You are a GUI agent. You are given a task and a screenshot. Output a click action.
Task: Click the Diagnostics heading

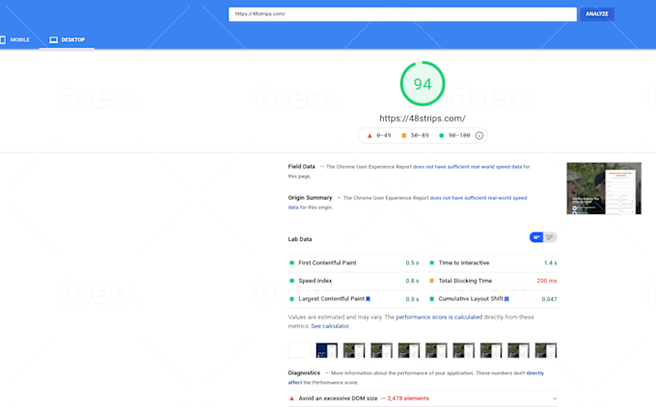[x=304, y=372]
